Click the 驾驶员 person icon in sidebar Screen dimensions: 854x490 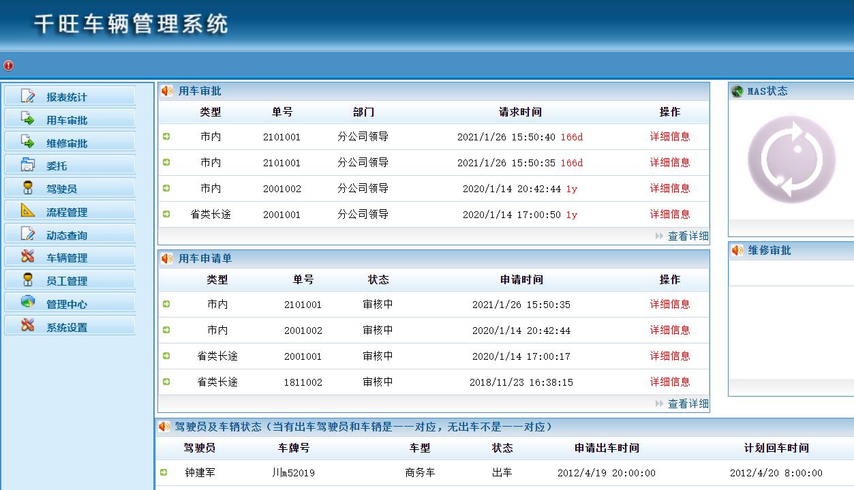coord(28,188)
